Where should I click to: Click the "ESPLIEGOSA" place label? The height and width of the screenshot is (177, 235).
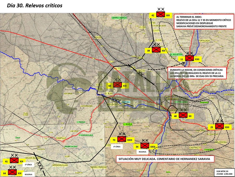pos(220,142)
